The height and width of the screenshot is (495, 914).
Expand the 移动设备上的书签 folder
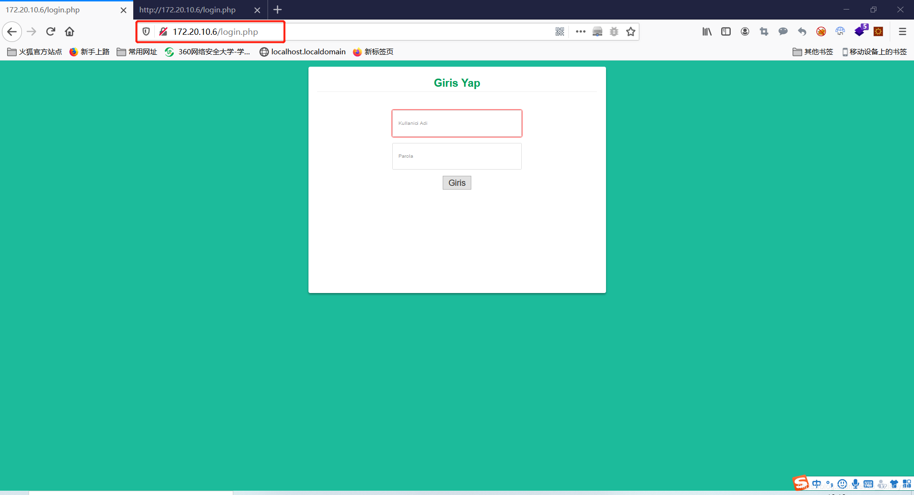tap(874, 52)
